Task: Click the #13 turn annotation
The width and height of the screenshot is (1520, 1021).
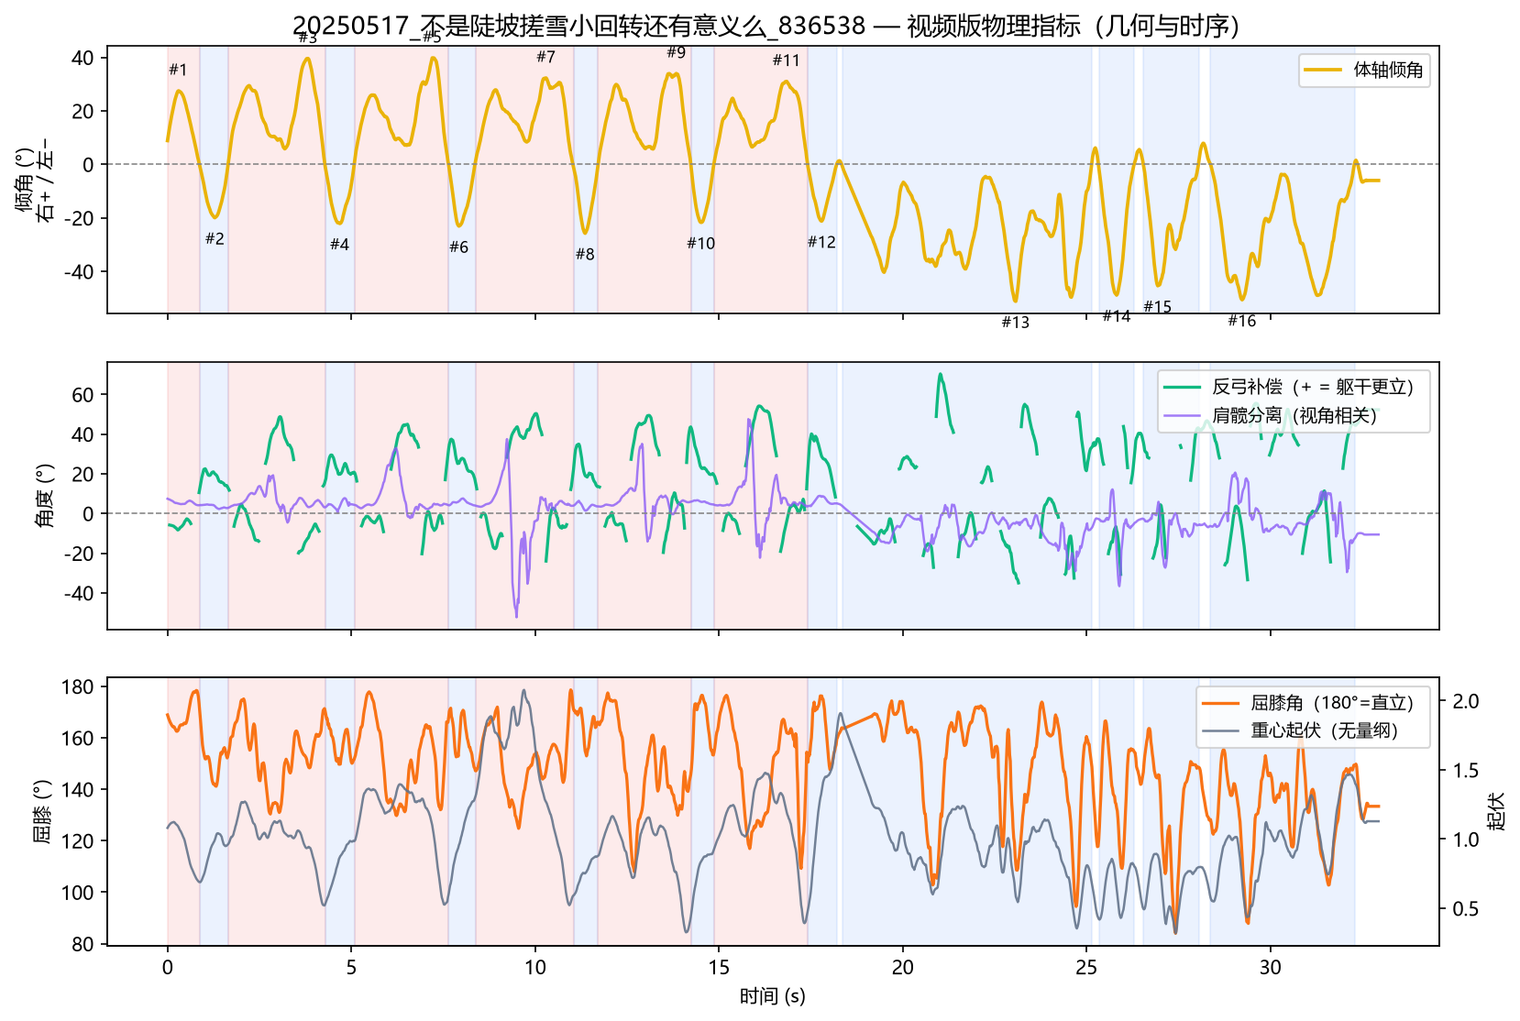Action: tap(1015, 323)
